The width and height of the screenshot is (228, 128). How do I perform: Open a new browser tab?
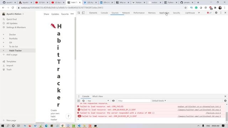click(198, 2)
